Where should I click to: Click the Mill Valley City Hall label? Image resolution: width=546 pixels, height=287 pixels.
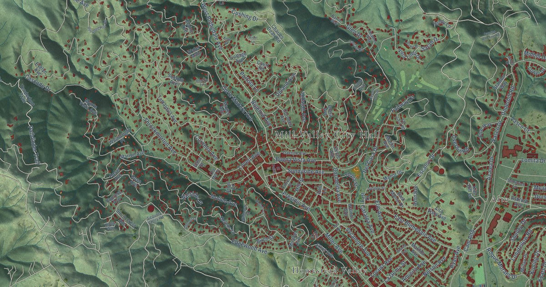(x=327, y=135)
